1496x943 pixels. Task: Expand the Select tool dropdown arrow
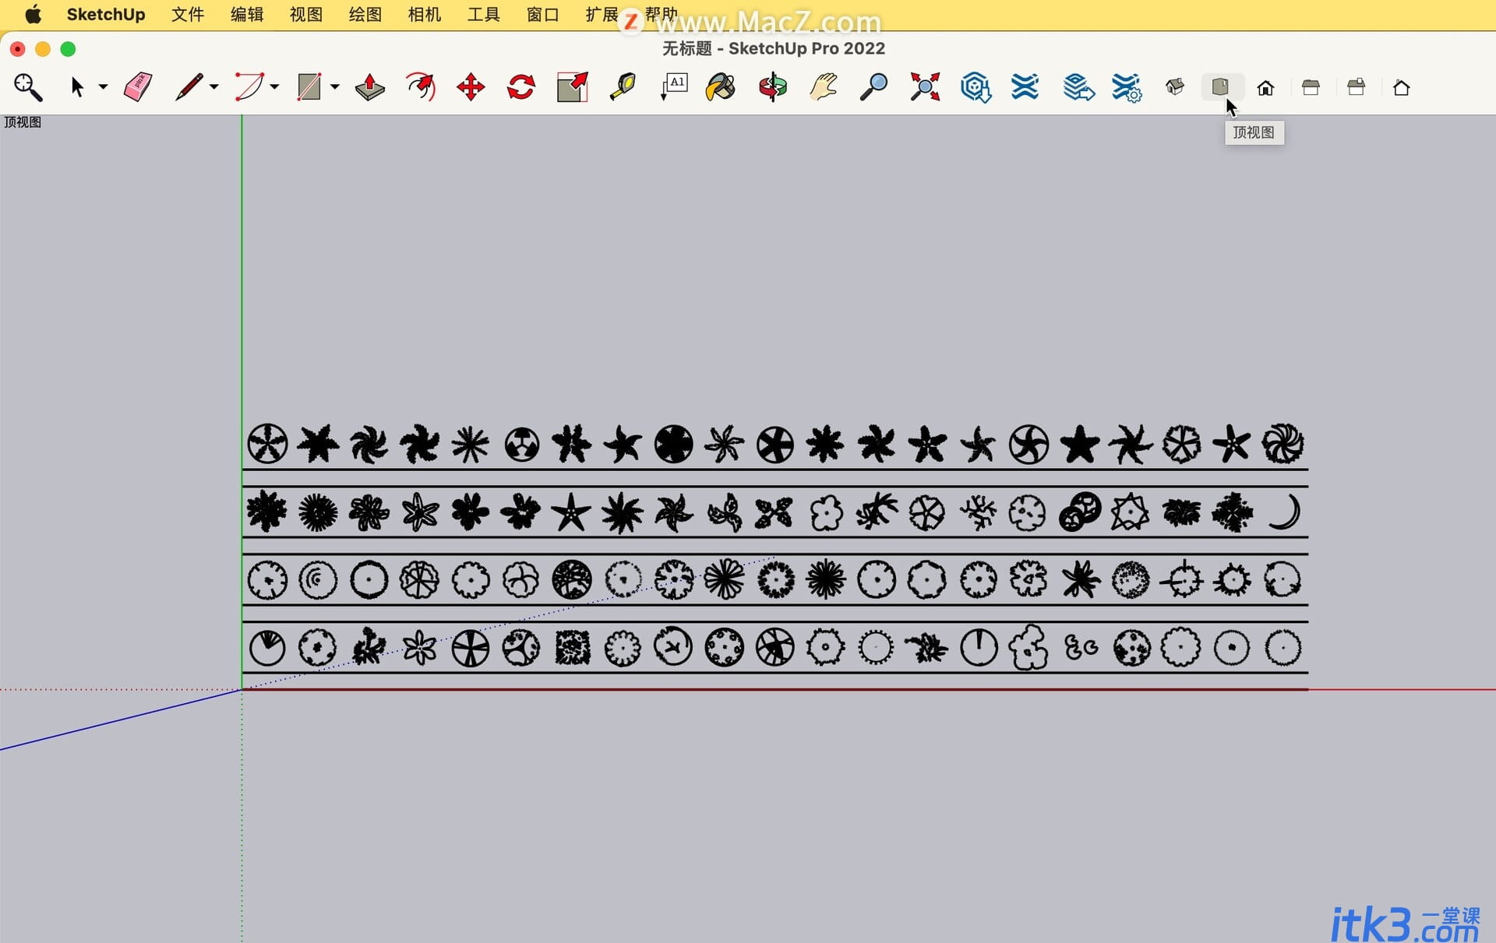click(103, 87)
